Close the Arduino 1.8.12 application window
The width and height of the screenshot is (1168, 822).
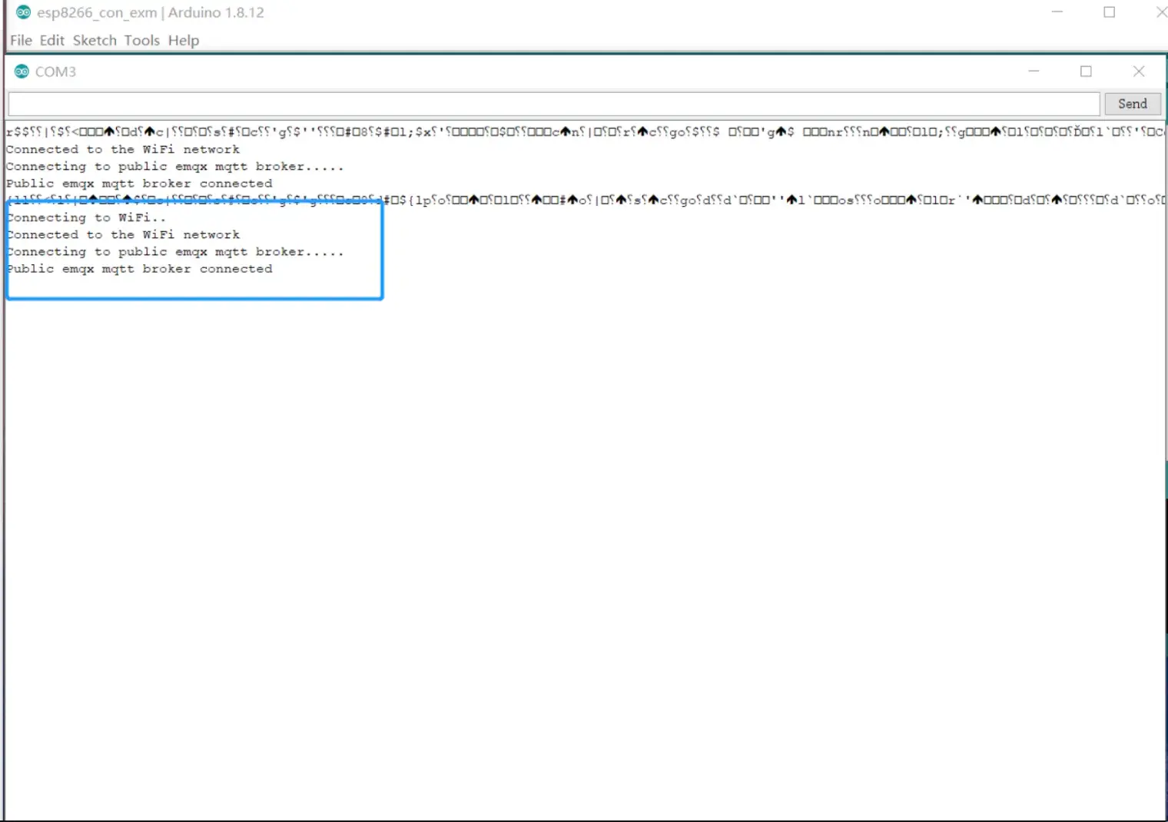(1161, 12)
